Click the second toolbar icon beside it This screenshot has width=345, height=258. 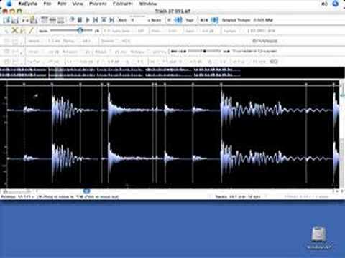pyautogui.click(x=15, y=20)
